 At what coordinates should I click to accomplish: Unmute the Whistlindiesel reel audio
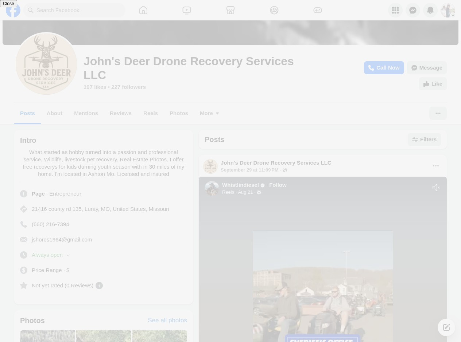click(436, 187)
